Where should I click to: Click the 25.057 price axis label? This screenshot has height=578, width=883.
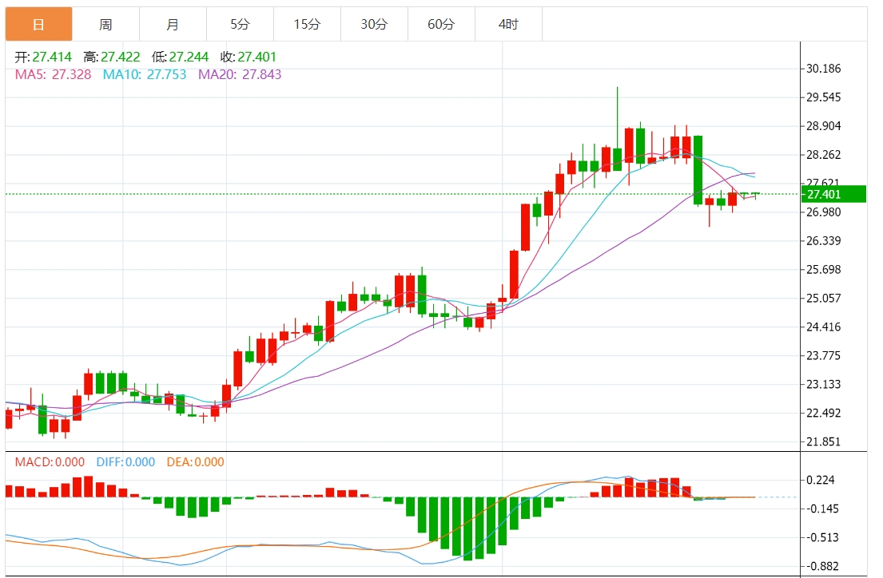(x=823, y=299)
